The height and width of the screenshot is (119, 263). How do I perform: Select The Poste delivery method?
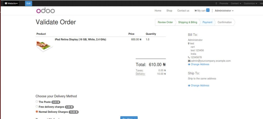(37, 102)
